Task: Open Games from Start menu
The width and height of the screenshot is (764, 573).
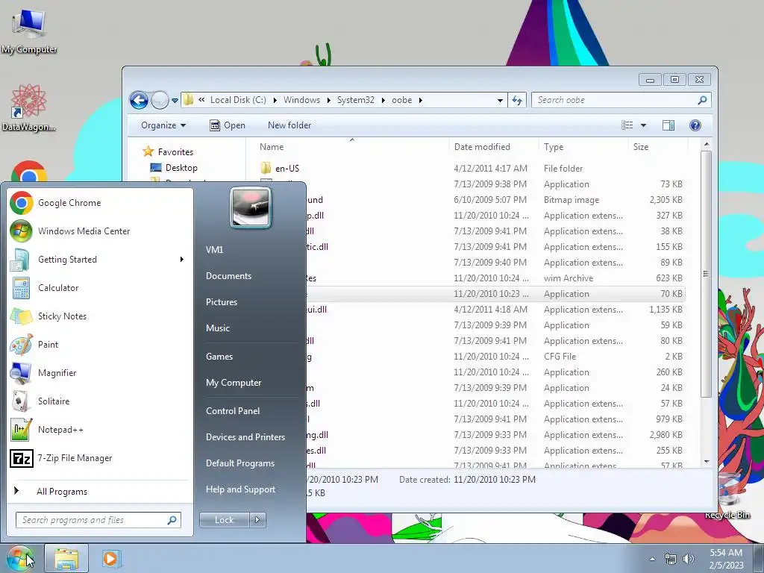Action: click(219, 356)
